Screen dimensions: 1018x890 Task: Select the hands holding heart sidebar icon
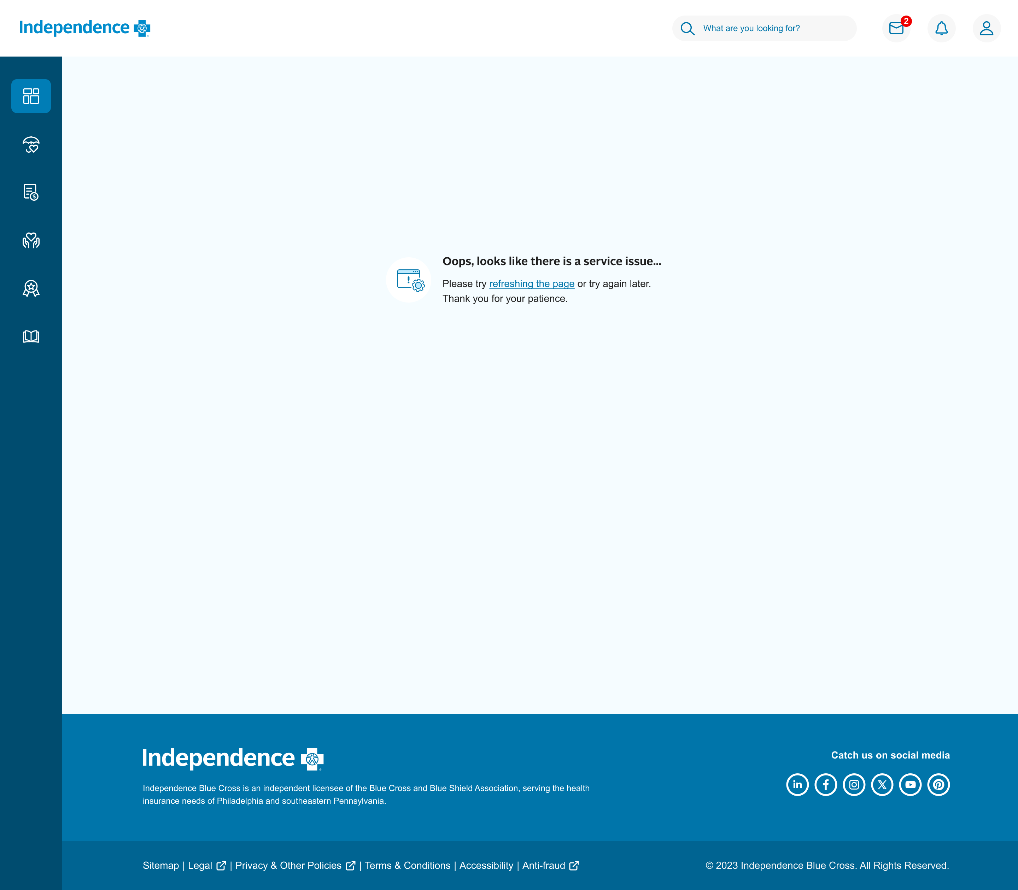31,240
